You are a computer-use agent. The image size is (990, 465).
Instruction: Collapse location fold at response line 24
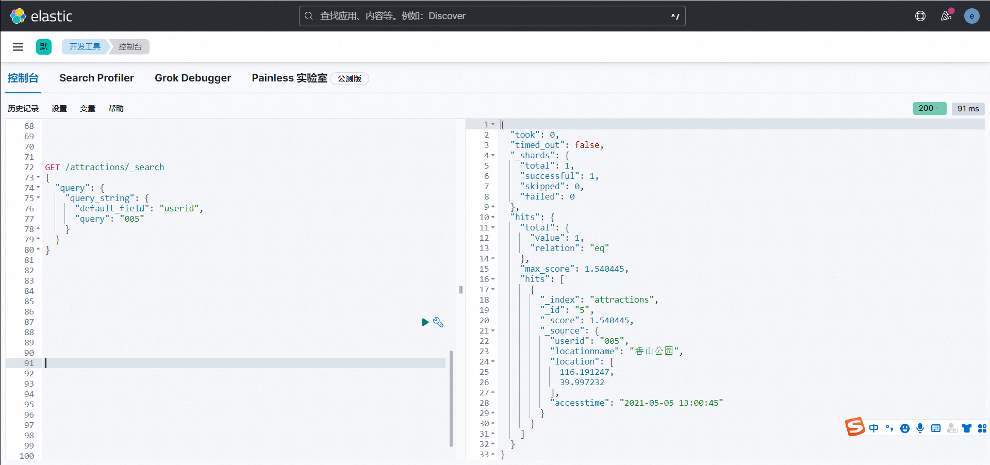[493, 362]
